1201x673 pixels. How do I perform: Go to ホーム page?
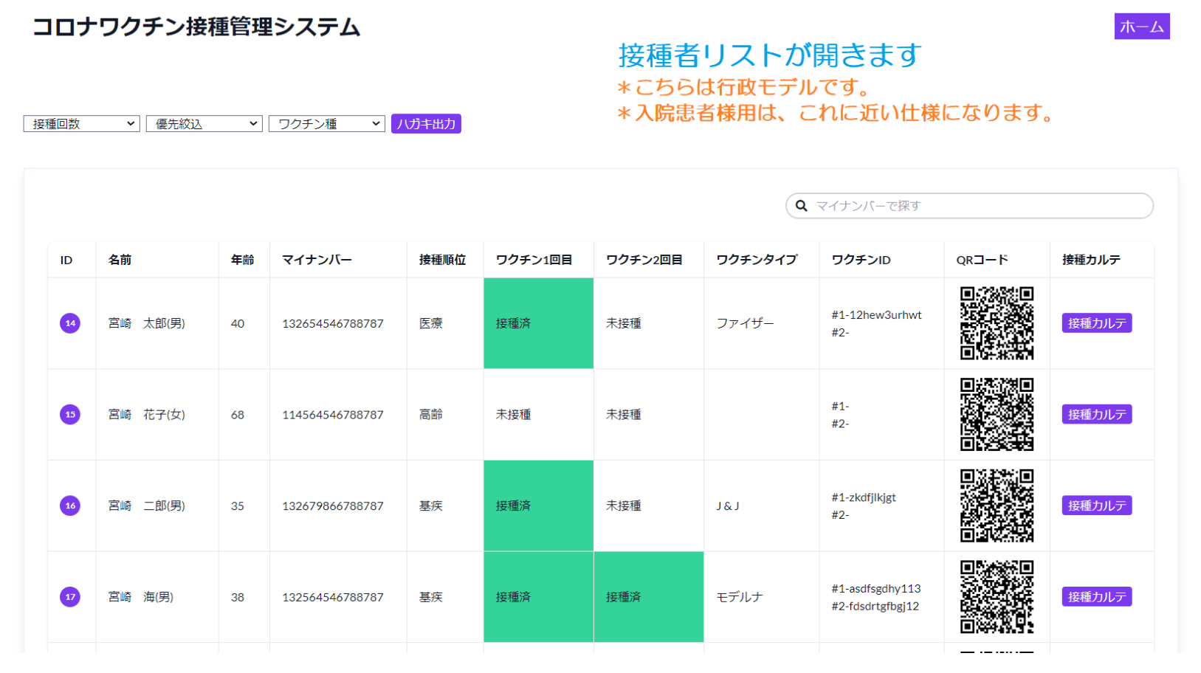click(x=1142, y=27)
